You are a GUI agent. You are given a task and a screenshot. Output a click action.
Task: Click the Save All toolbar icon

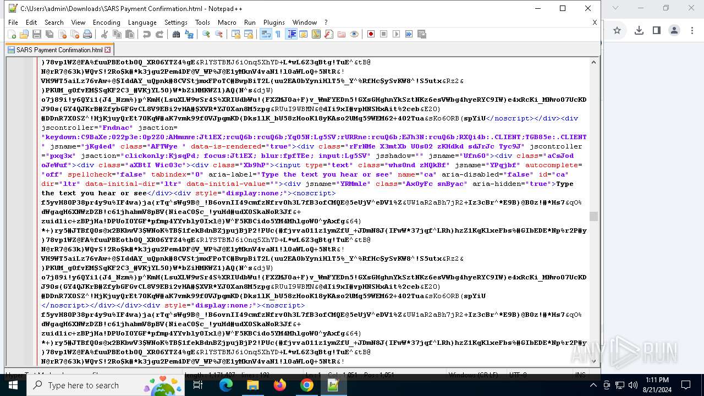pyautogui.click(x=50, y=34)
